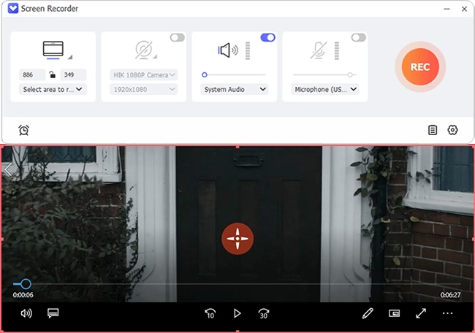Toggle the webcam camera switch
This screenshot has height=333, width=475.
click(177, 38)
